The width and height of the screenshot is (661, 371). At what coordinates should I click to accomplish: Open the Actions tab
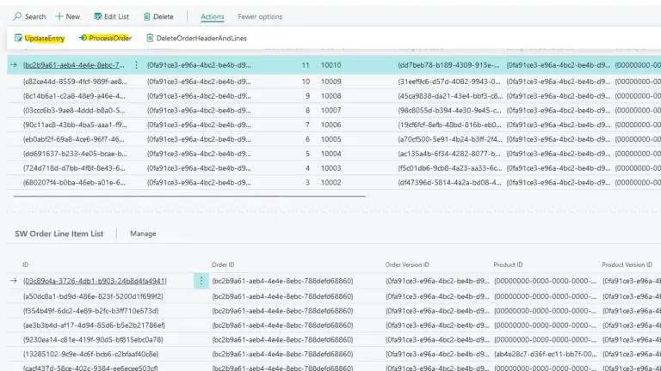(x=212, y=16)
